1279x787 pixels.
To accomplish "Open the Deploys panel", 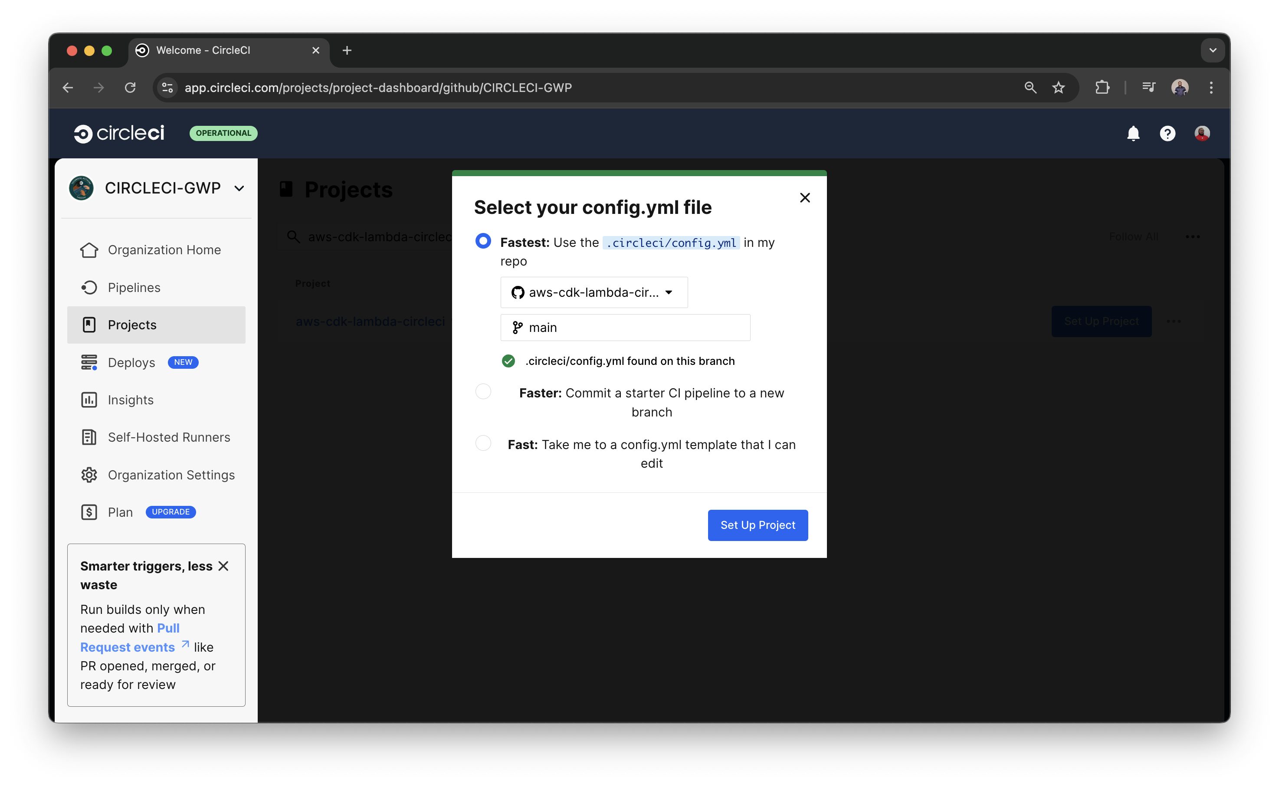I will click(x=89, y=362).
